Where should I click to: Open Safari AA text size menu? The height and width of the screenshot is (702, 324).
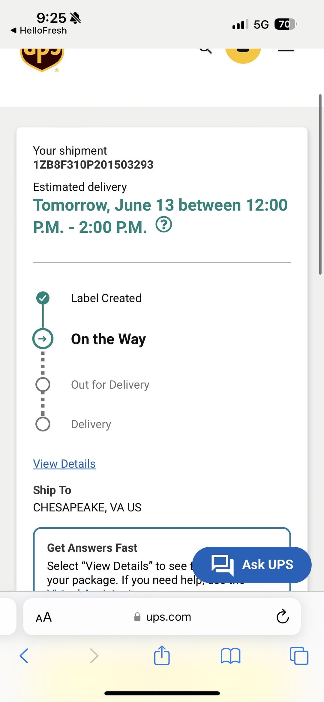[44, 617]
